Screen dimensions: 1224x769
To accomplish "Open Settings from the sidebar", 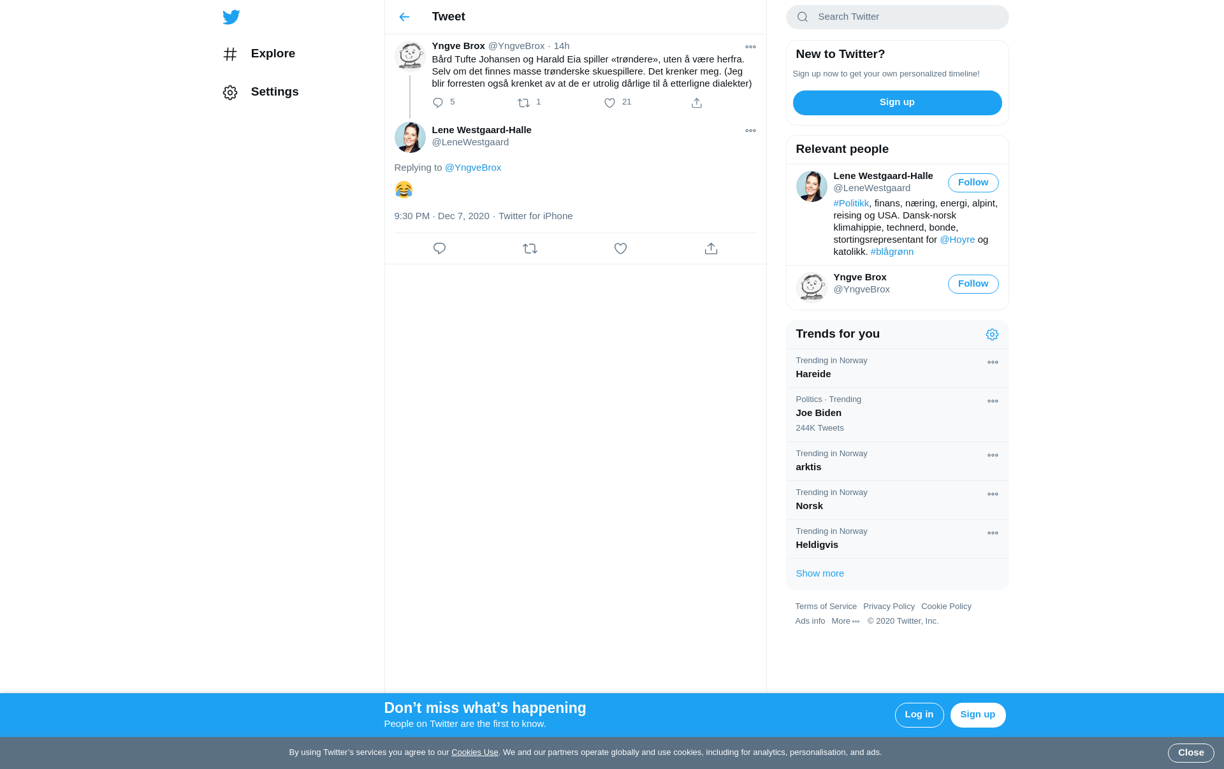I will click(260, 92).
